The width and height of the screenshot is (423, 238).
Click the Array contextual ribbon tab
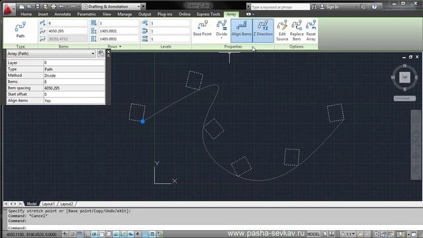[x=231, y=14]
